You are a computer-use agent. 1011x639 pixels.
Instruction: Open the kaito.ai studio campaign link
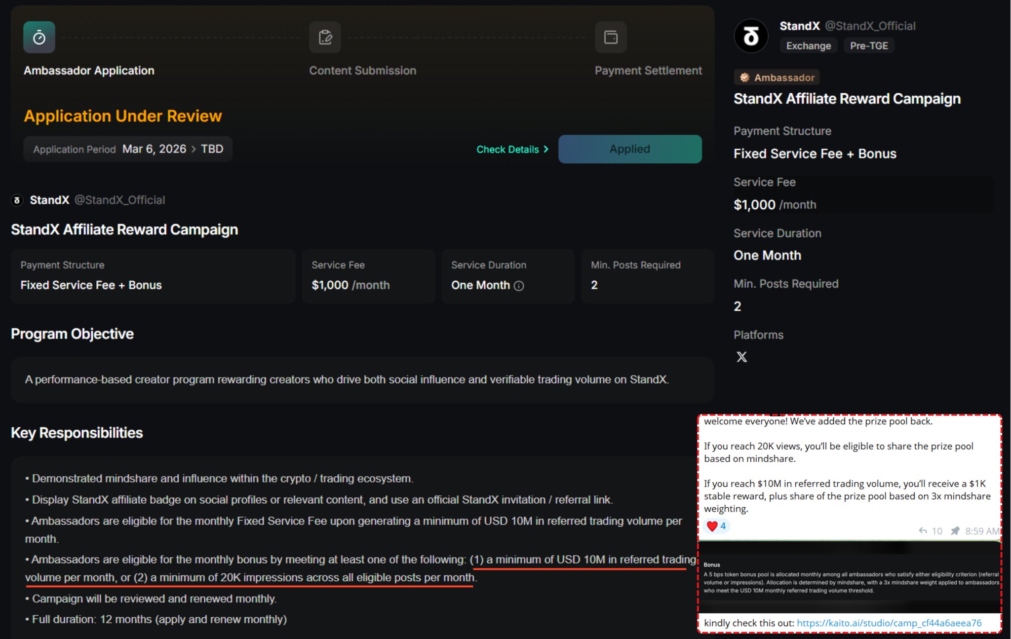pyautogui.click(x=889, y=623)
